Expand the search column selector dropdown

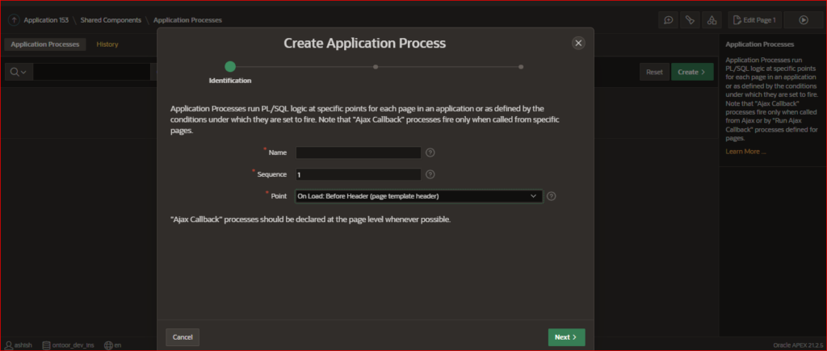18,72
